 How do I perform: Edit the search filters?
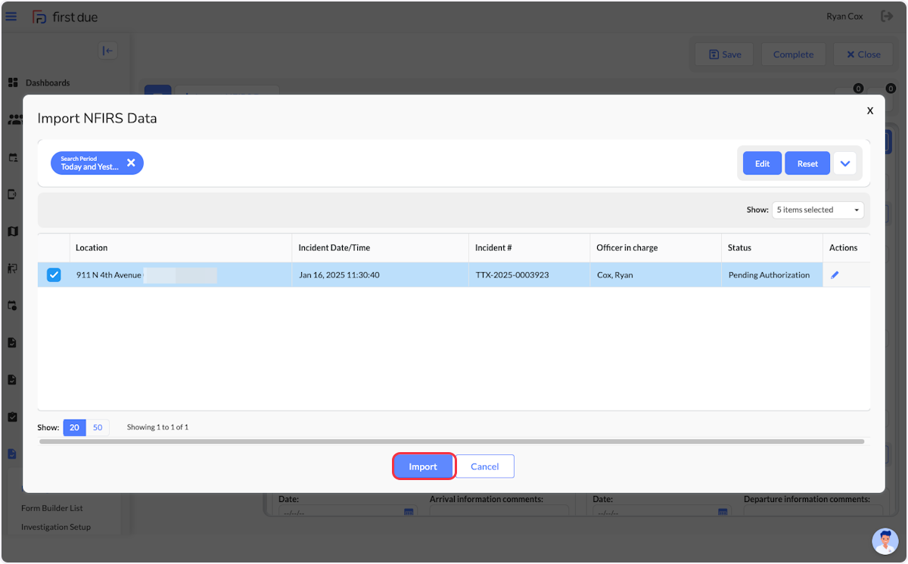pos(762,163)
